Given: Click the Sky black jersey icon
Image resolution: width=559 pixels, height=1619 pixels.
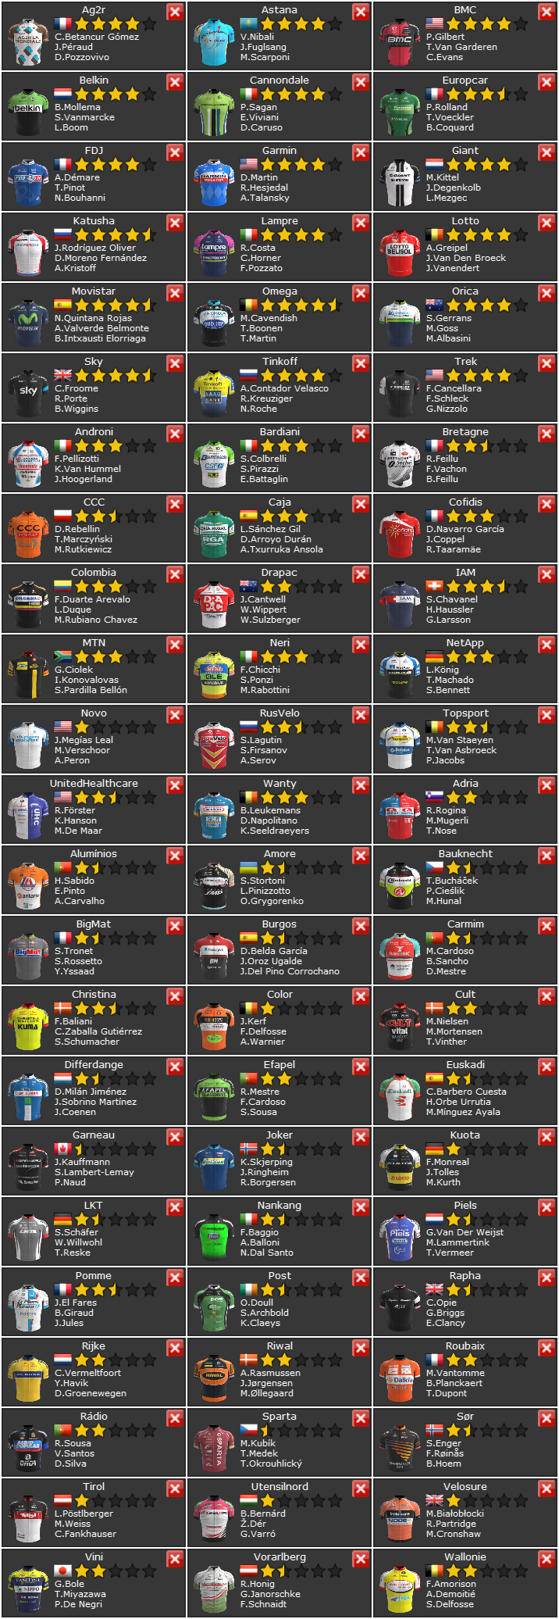Looking at the screenshot, I should coord(28,395).
